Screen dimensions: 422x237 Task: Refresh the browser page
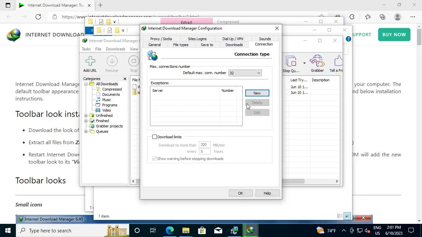tap(38, 17)
